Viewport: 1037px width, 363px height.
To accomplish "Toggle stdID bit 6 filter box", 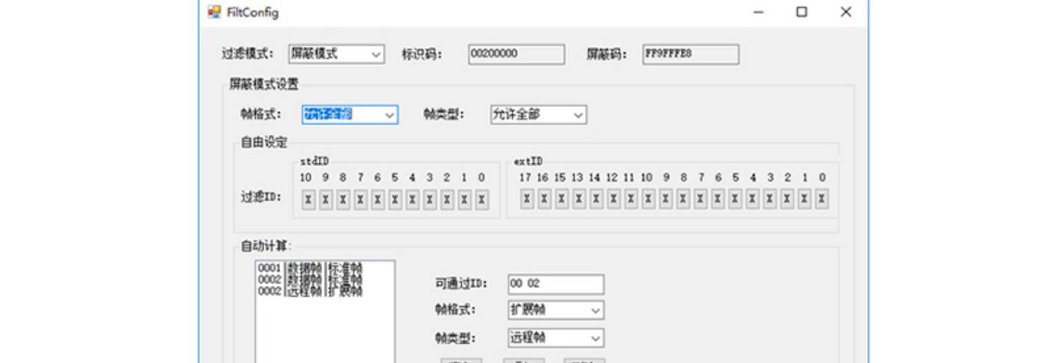I will [x=377, y=200].
